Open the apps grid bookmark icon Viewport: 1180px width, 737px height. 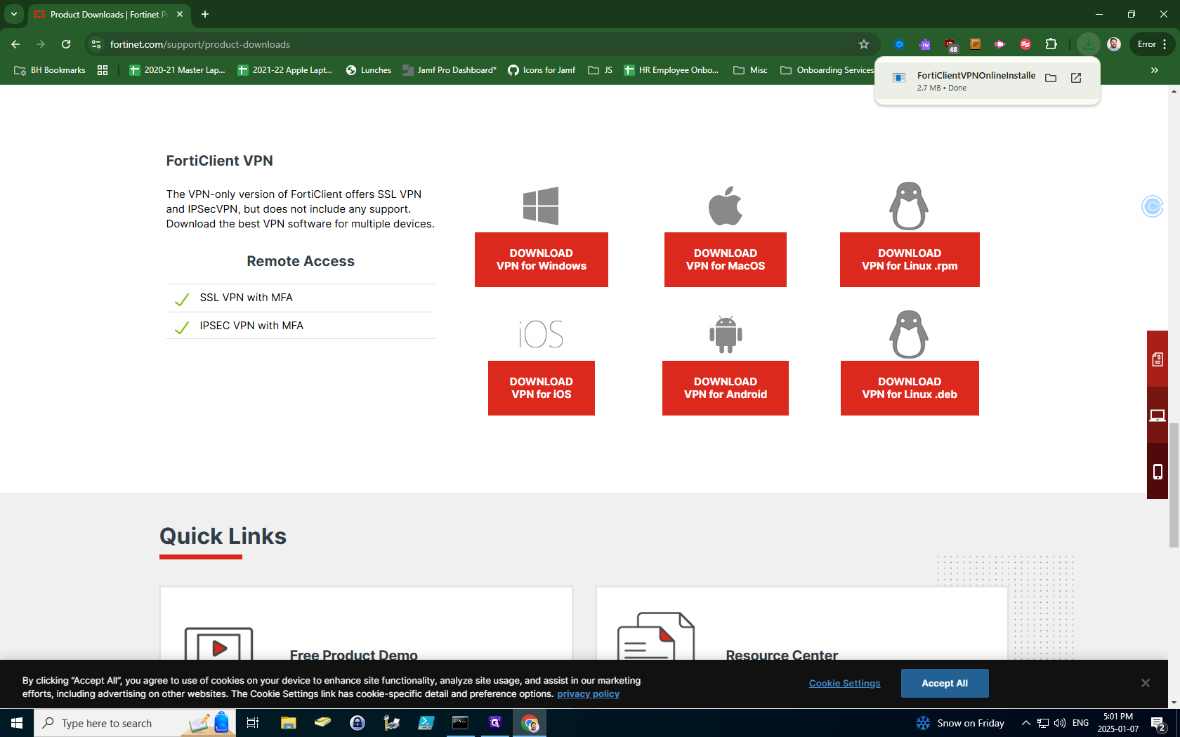click(103, 70)
